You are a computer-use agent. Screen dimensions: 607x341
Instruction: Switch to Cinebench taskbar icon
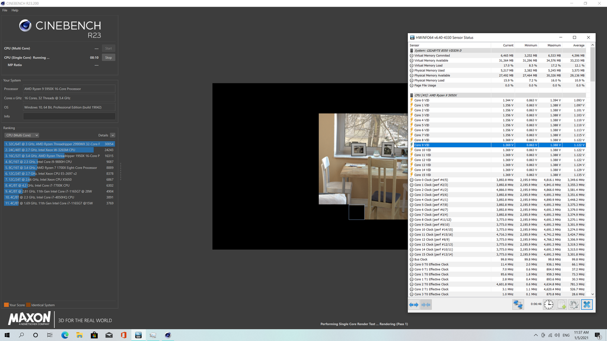point(167,335)
